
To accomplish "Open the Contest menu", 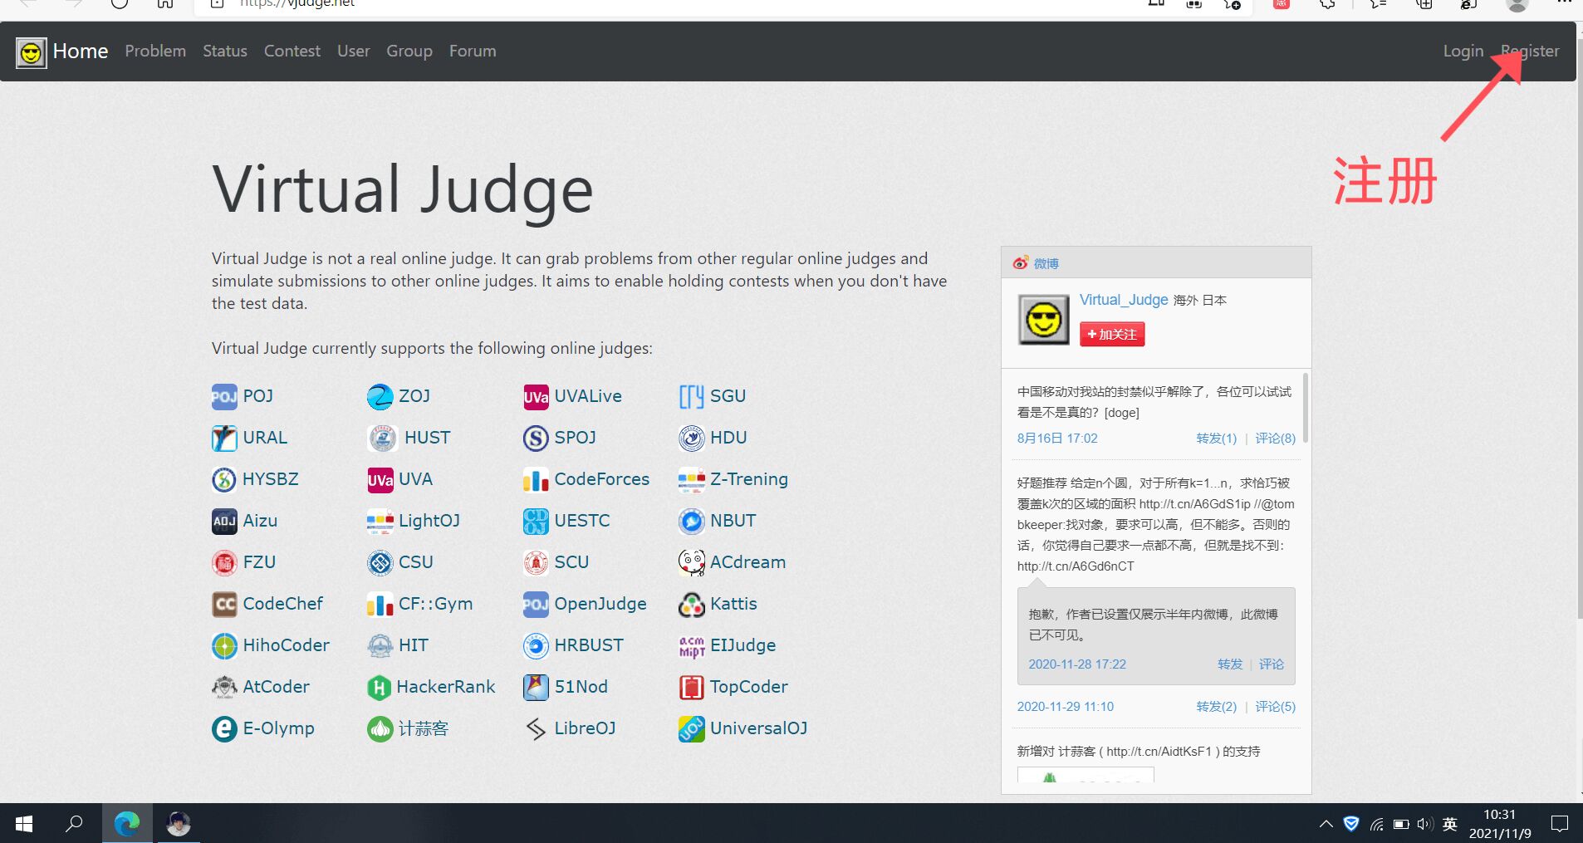I will tap(292, 51).
